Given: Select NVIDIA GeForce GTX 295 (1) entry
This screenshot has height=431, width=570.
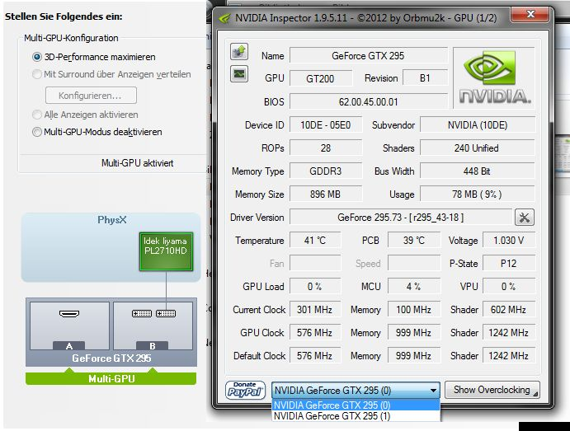Looking at the screenshot, I should click(356, 416).
